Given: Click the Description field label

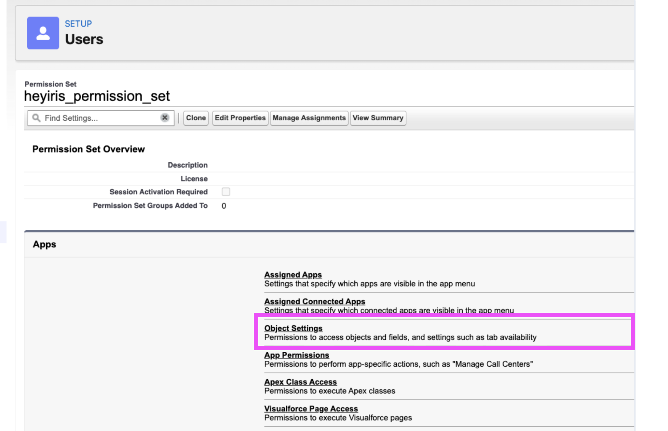Looking at the screenshot, I should point(188,165).
